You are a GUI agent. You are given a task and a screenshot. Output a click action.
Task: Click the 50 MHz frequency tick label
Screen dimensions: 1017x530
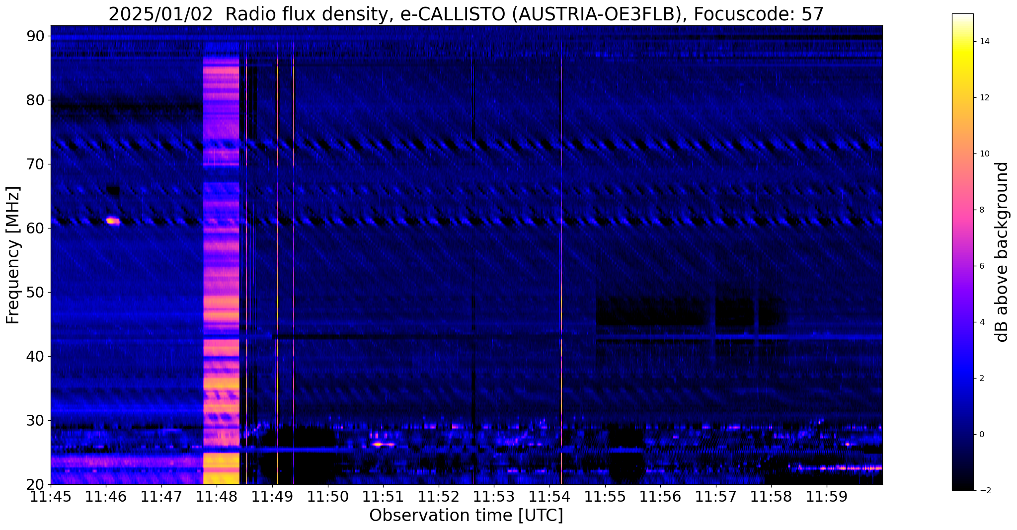click(35, 292)
